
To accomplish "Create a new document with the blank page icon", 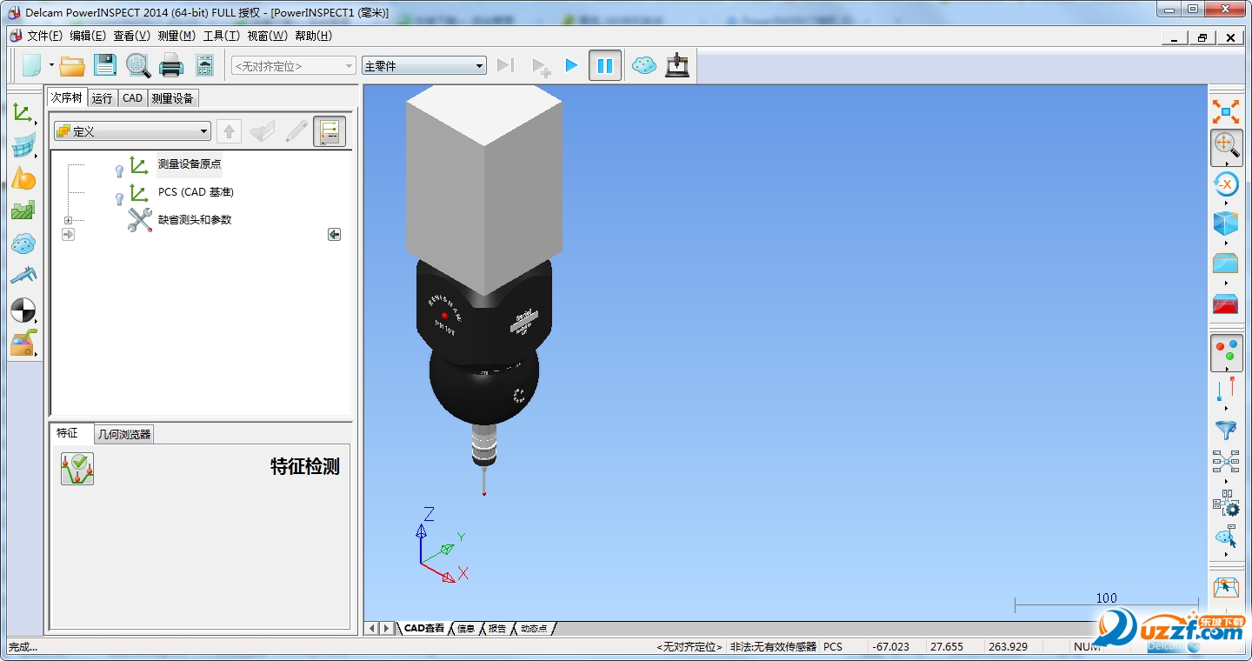I will (31, 65).
